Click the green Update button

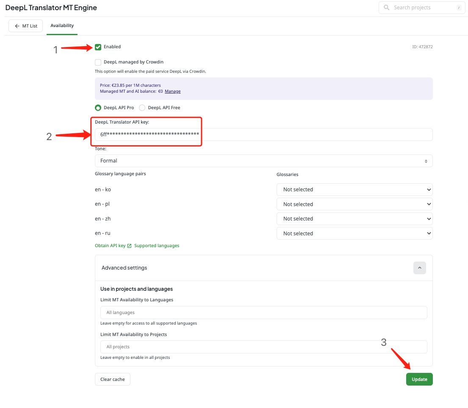[x=419, y=379]
